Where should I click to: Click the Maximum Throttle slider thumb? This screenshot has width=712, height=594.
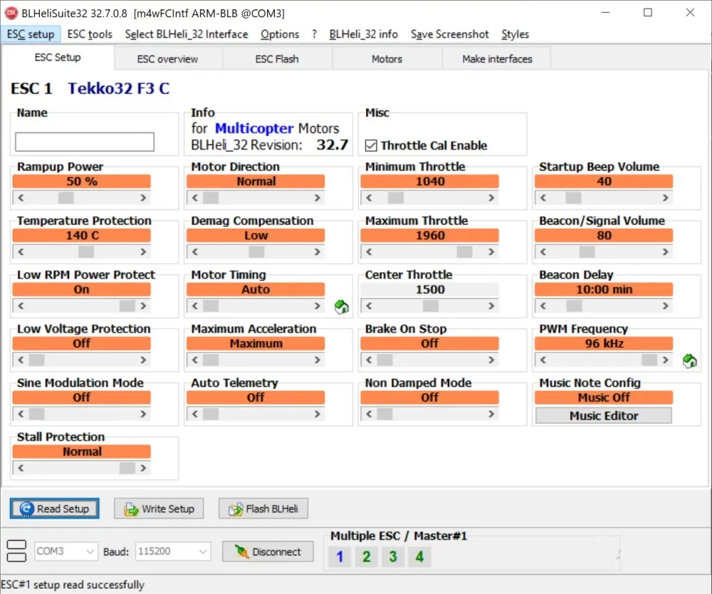click(464, 251)
